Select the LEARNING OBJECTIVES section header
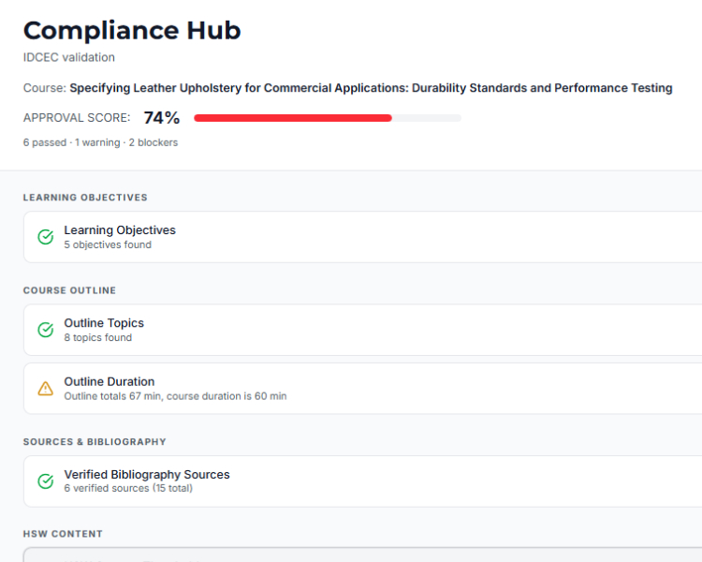 tap(85, 198)
